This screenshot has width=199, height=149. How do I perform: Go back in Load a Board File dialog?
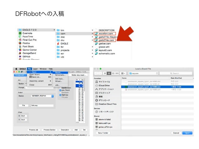pyautogui.click(x=96, y=73)
